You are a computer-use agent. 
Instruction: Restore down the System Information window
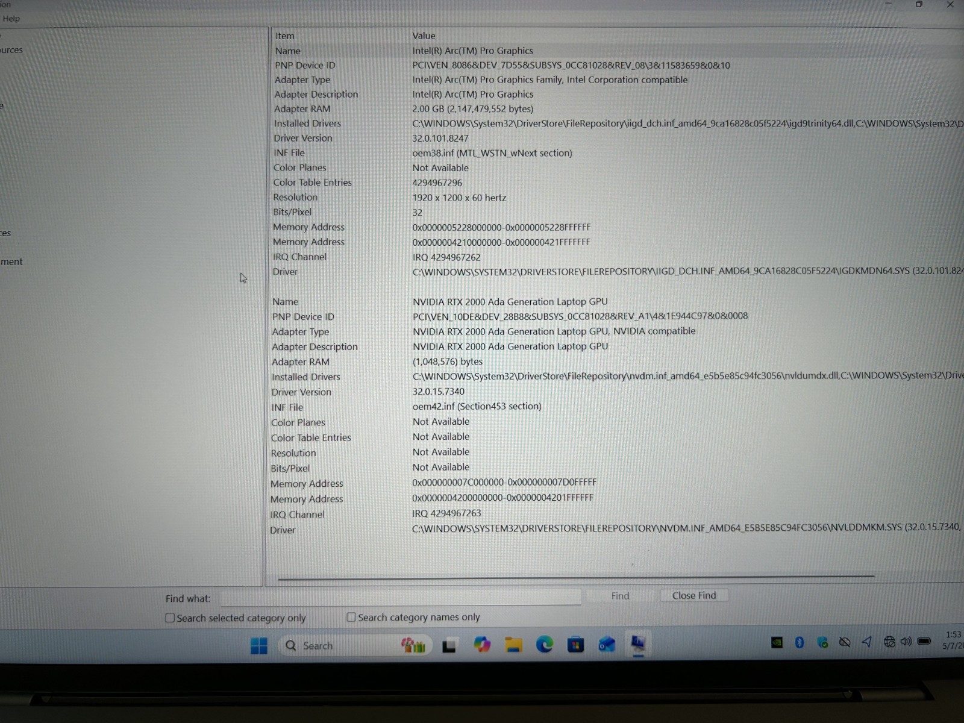[x=919, y=4]
